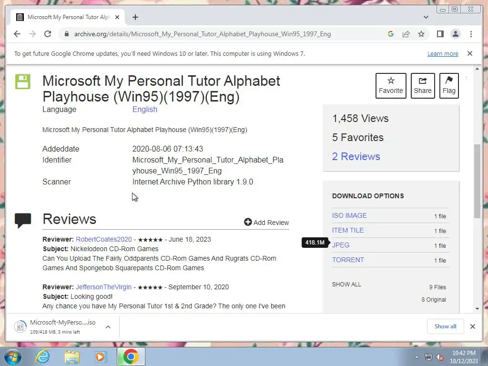Favorite this item
Viewport: 488px width, 366px height.
[391, 86]
